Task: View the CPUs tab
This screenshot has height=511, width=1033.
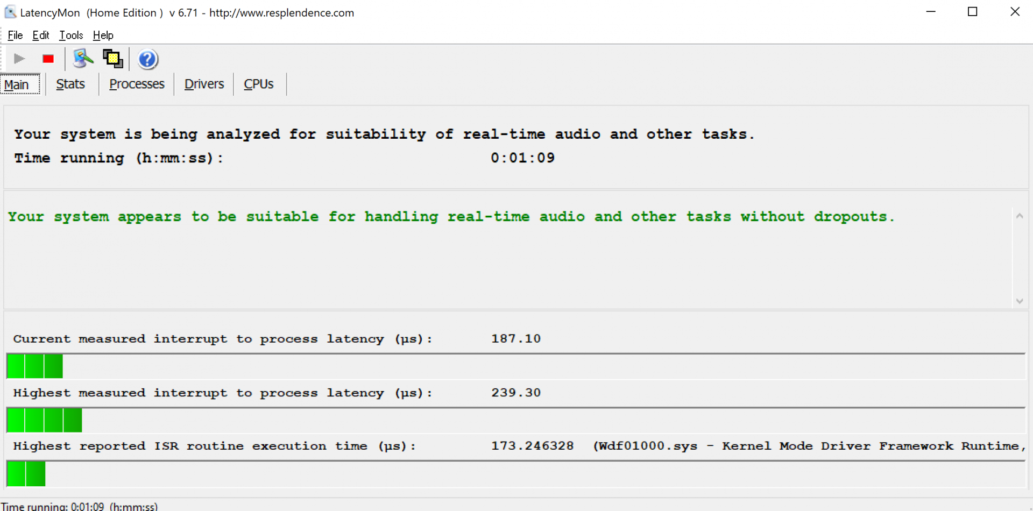Action: pyautogui.click(x=258, y=84)
